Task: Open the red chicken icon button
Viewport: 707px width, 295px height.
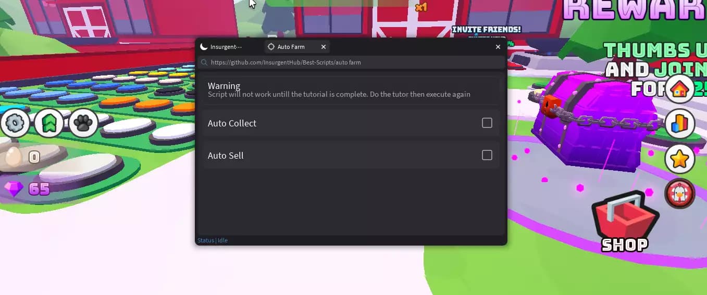Action: pyautogui.click(x=680, y=194)
